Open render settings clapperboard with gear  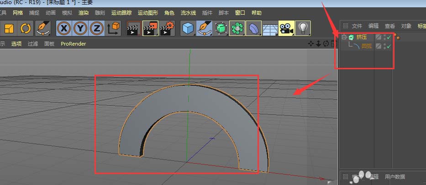tap(168, 29)
